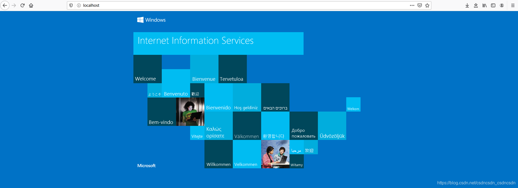Click the Windows logo at top
The width and height of the screenshot is (518, 188).
click(x=151, y=20)
